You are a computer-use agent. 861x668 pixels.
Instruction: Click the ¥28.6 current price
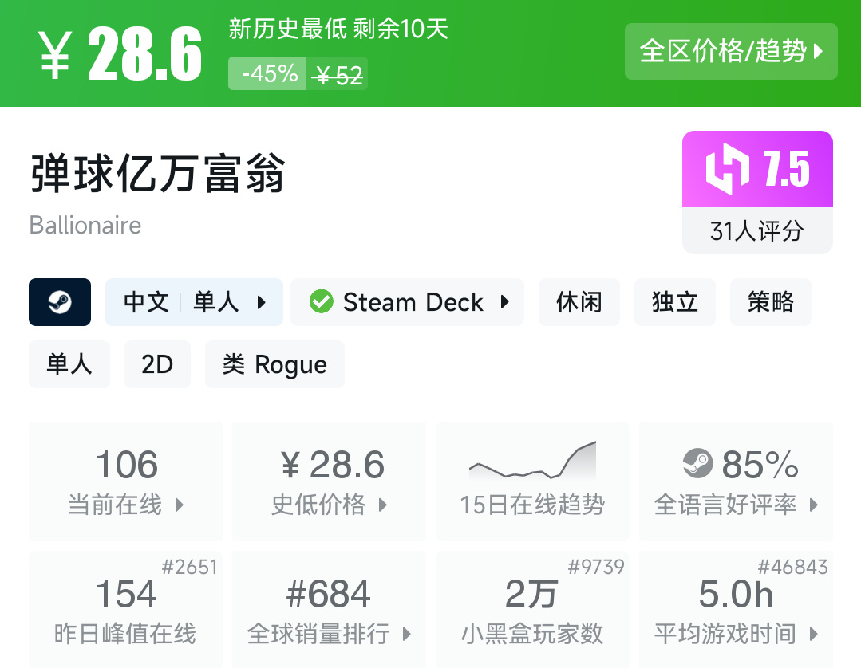pos(120,54)
